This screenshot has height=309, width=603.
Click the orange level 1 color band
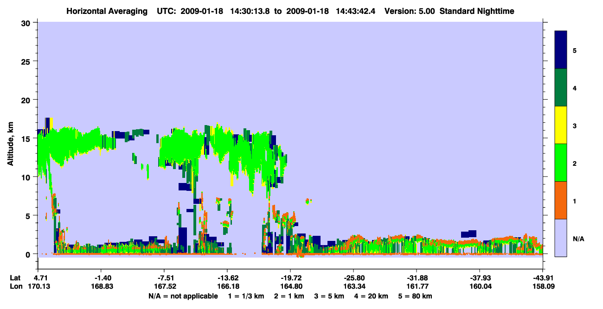[561, 200]
